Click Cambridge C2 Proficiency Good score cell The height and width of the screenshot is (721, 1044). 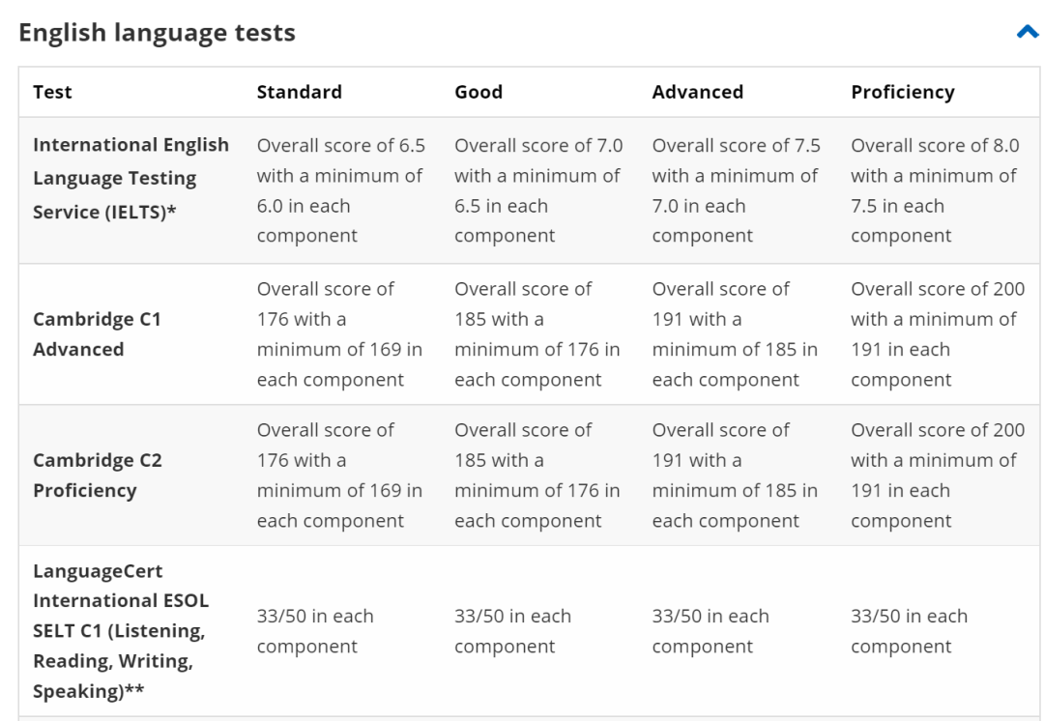coord(537,476)
